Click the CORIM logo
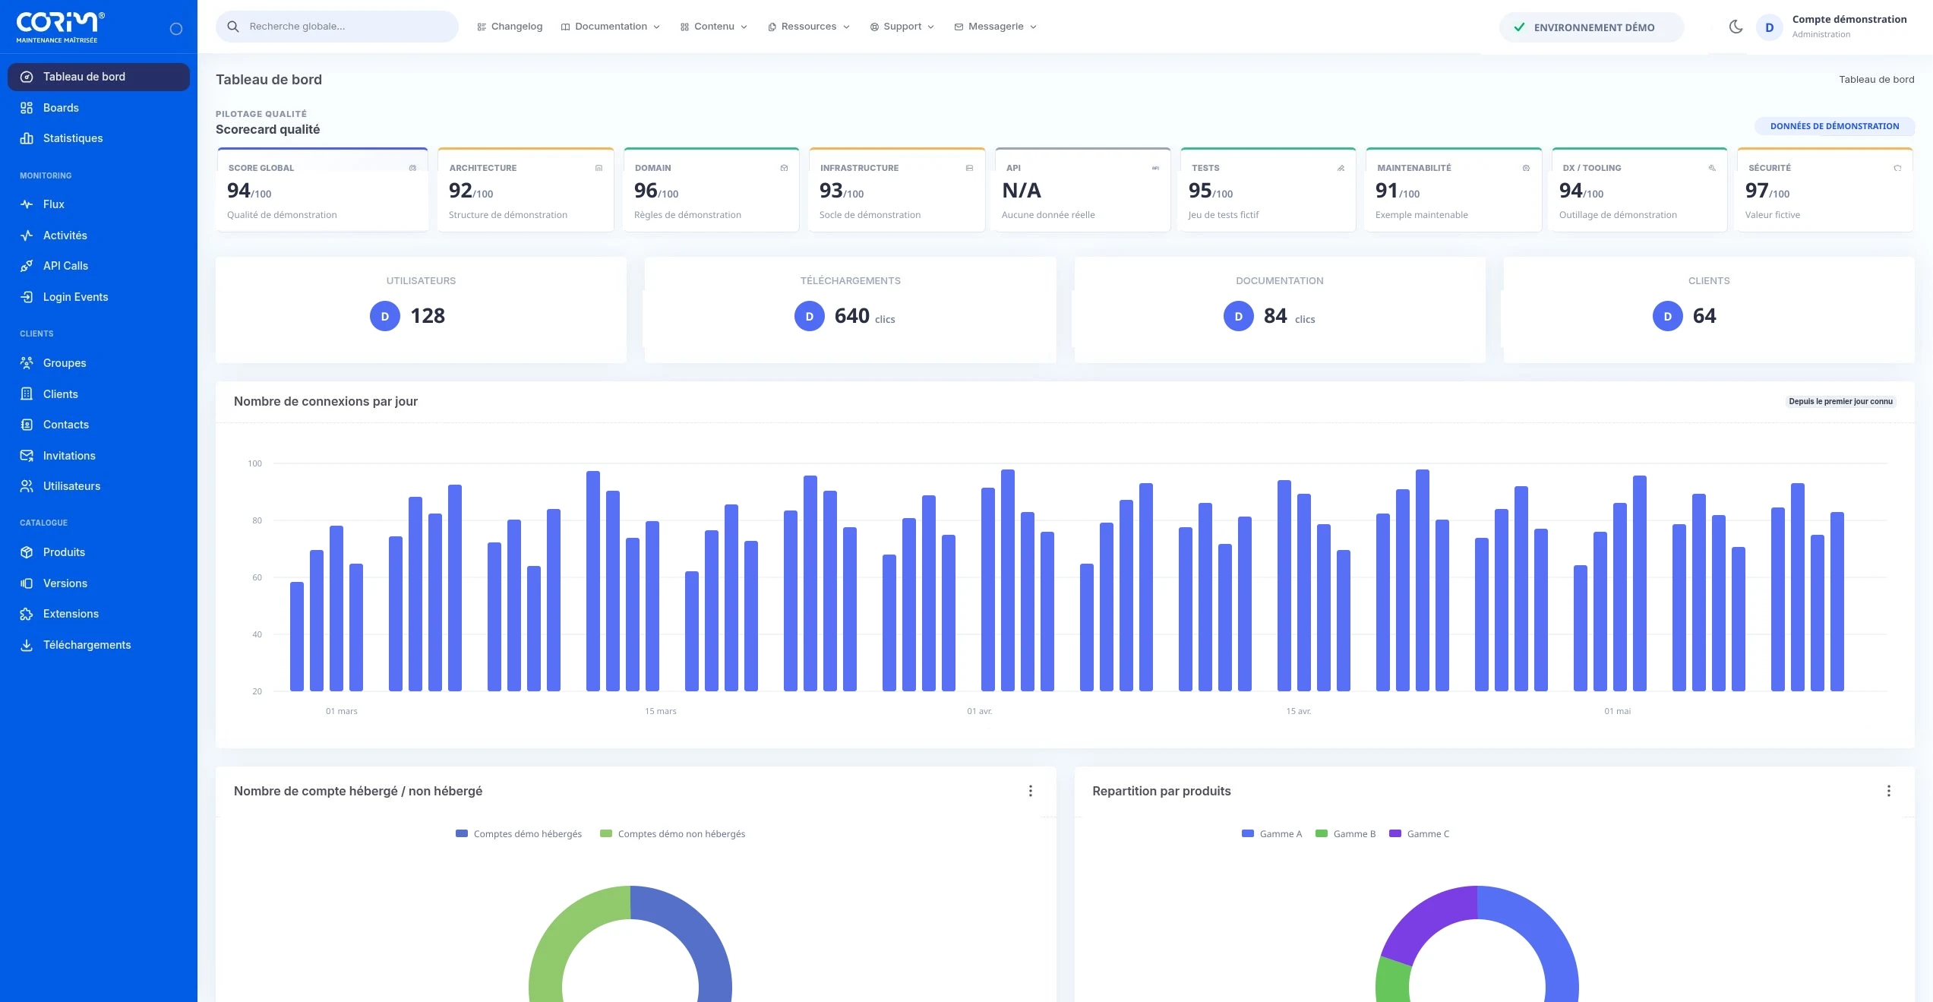The image size is (1933, 1002). tap(61, 27)
